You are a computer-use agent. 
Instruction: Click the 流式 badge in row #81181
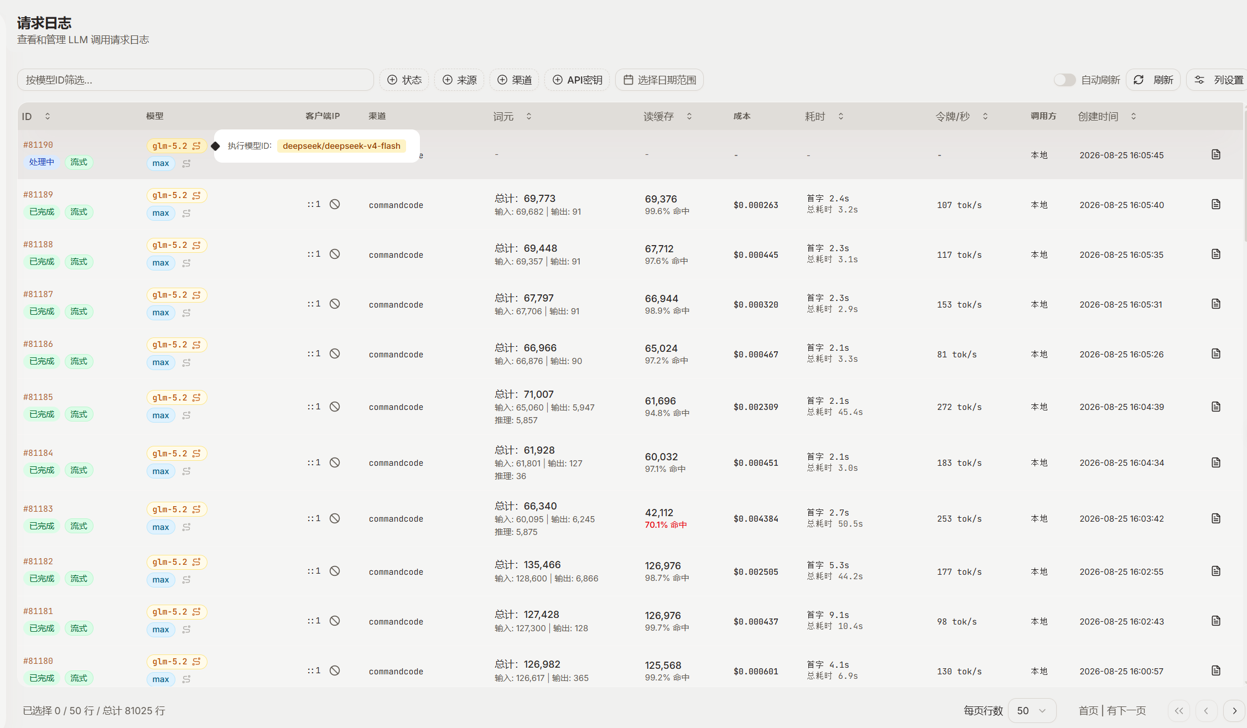(79, 628)
